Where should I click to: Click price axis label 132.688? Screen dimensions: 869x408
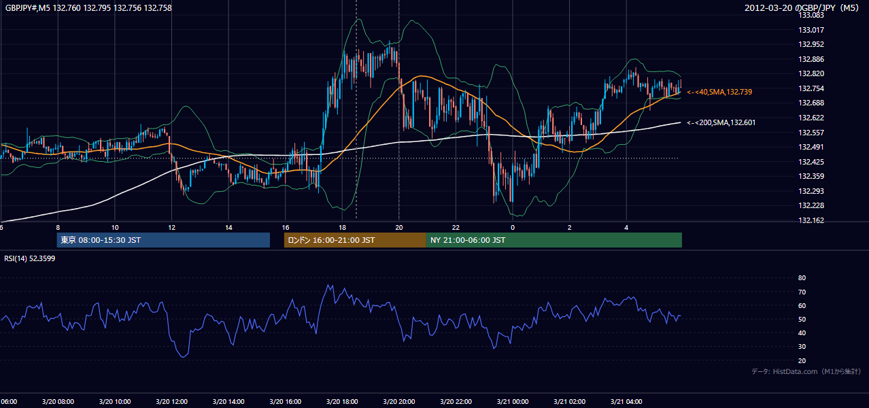[811, 103]
